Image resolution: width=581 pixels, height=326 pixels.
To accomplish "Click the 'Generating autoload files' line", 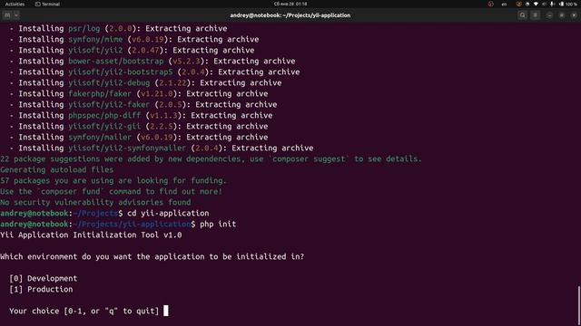I will [x=57, y=169].
